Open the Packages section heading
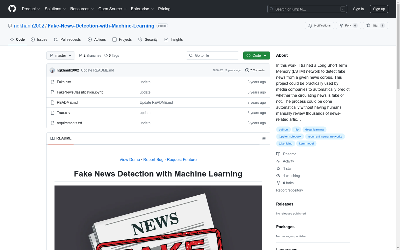Viewport: 400px width, 250px height. (x=285, y=227)
